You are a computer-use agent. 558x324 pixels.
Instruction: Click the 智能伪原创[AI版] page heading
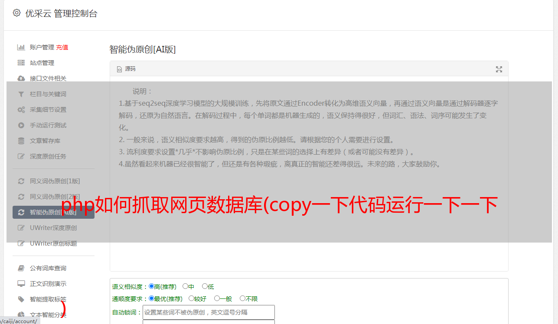(142, 49)
